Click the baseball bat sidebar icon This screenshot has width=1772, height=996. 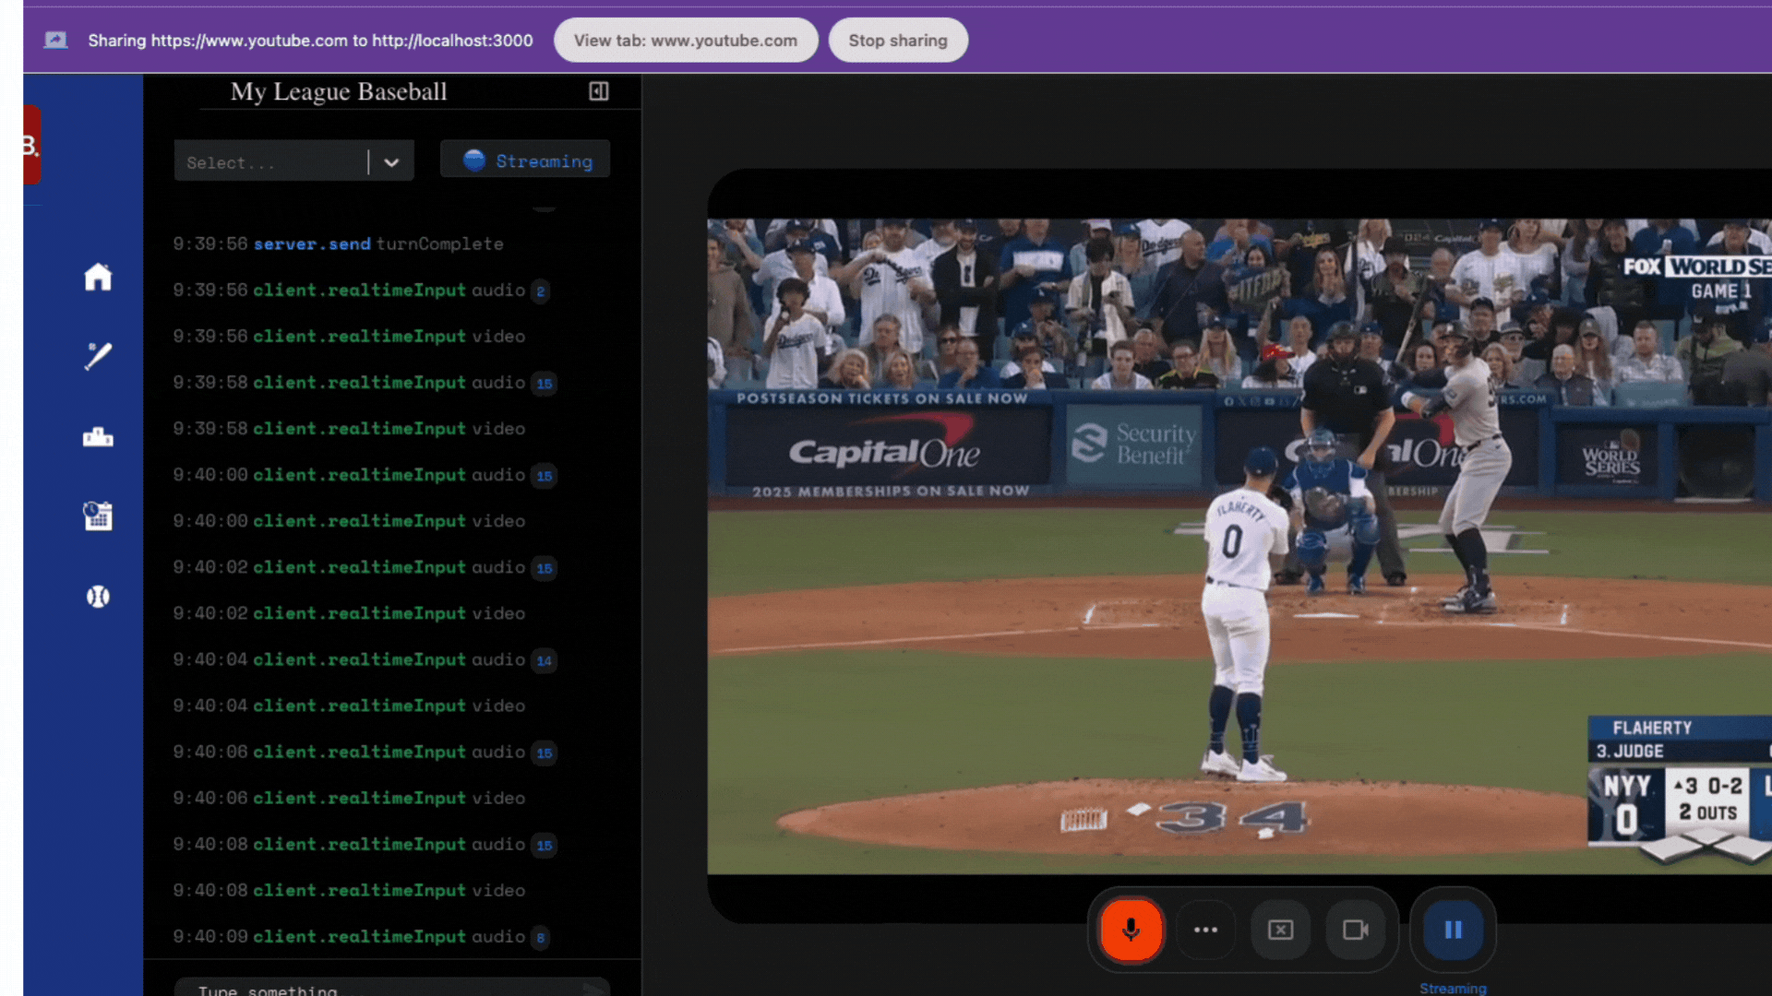point(98,356)
